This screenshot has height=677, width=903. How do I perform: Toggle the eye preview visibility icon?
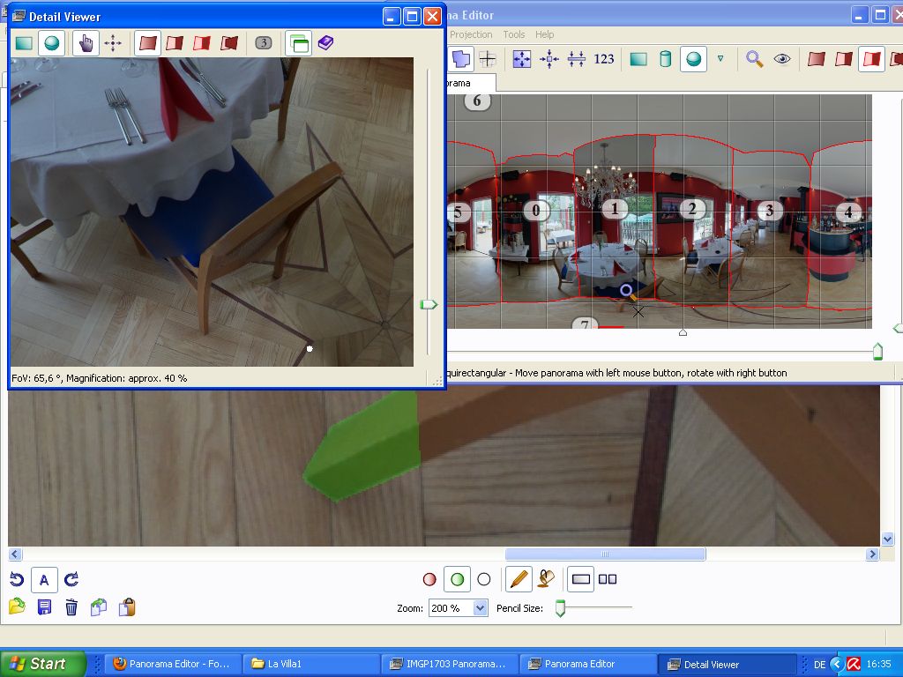(x=782, y=59)
